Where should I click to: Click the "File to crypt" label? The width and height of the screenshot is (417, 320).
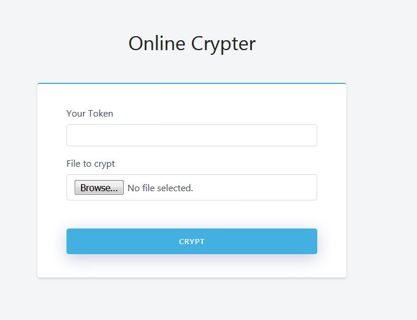[x=90, y=164]
